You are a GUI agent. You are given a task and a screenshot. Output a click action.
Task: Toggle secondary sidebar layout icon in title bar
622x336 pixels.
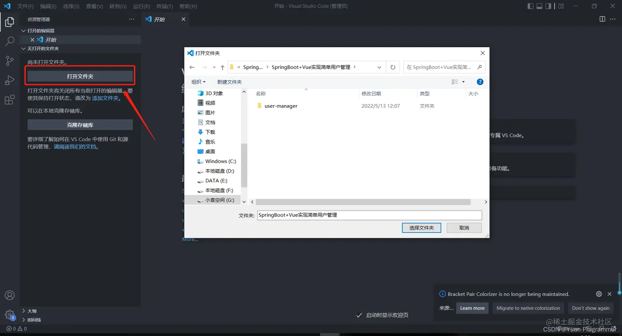548,6
